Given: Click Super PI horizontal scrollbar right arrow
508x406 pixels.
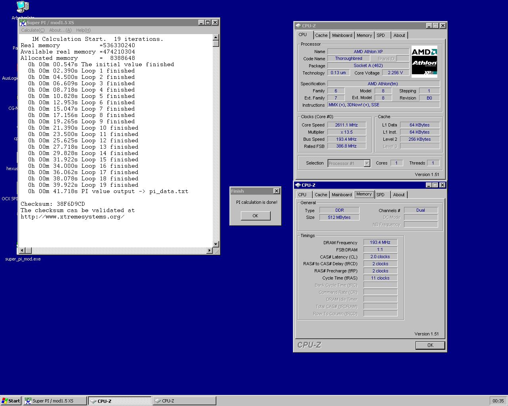Looking at the screenshot, I should [x=210, y=250].
